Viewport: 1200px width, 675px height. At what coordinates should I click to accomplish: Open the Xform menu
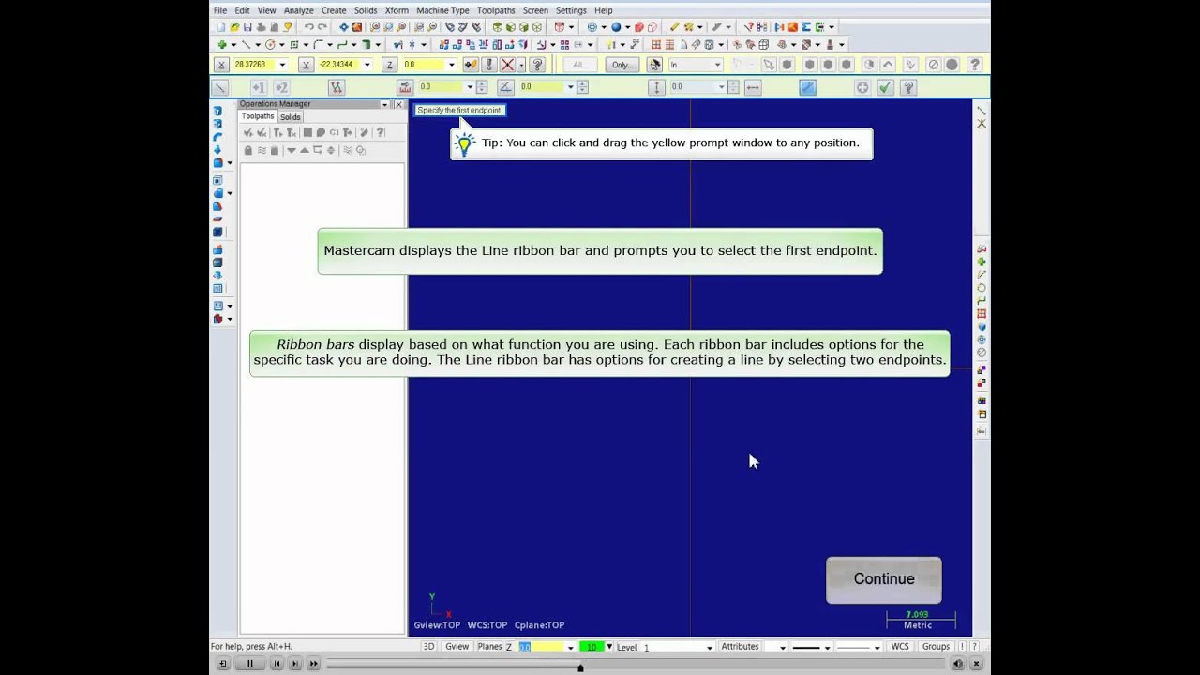click(397, 10)
